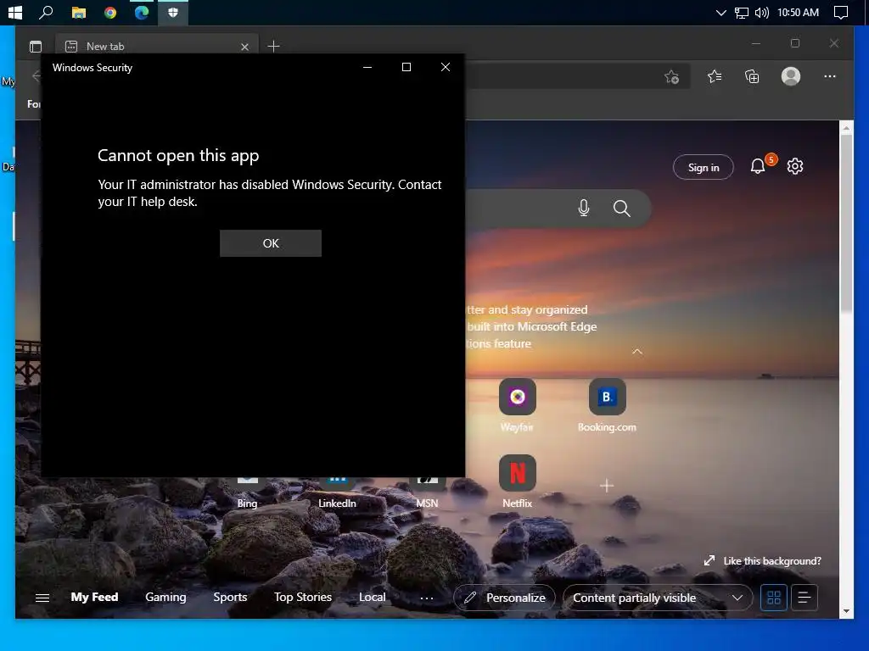869x651 pixels.
Task: Select Local feed tab
Action: click(372, 597)
